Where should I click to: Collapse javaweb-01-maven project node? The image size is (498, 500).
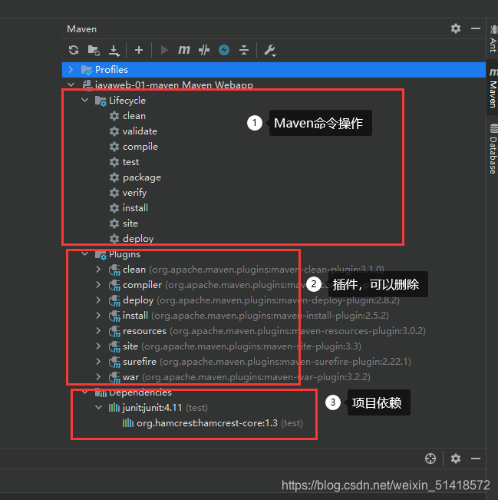71,84
